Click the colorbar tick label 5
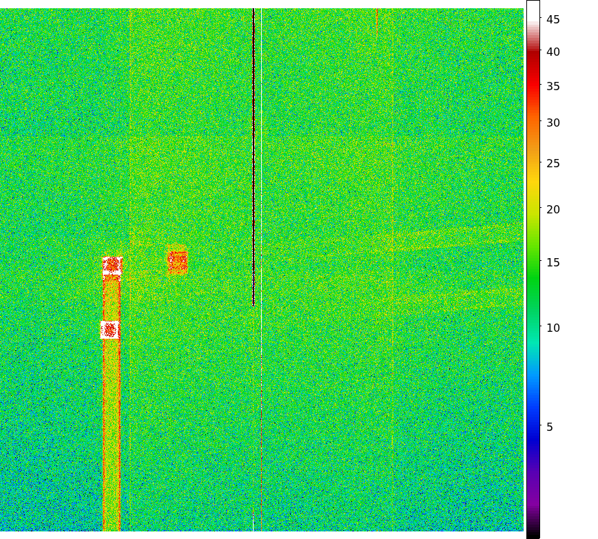Image resolution: width=598 pixels, height=539 pixels. pos(550,427)
